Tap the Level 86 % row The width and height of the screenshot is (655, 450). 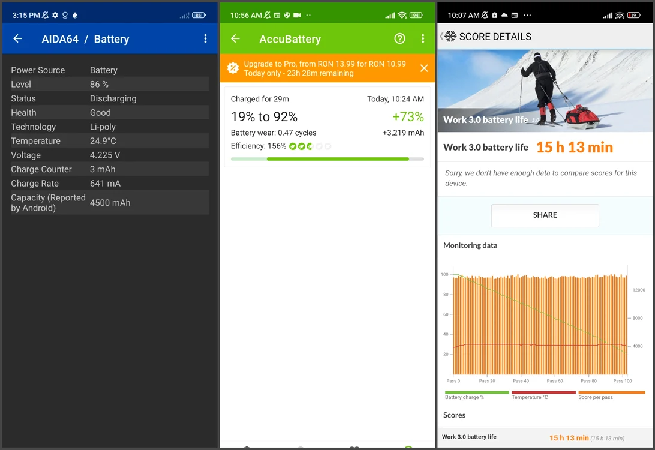pos(109,85)
